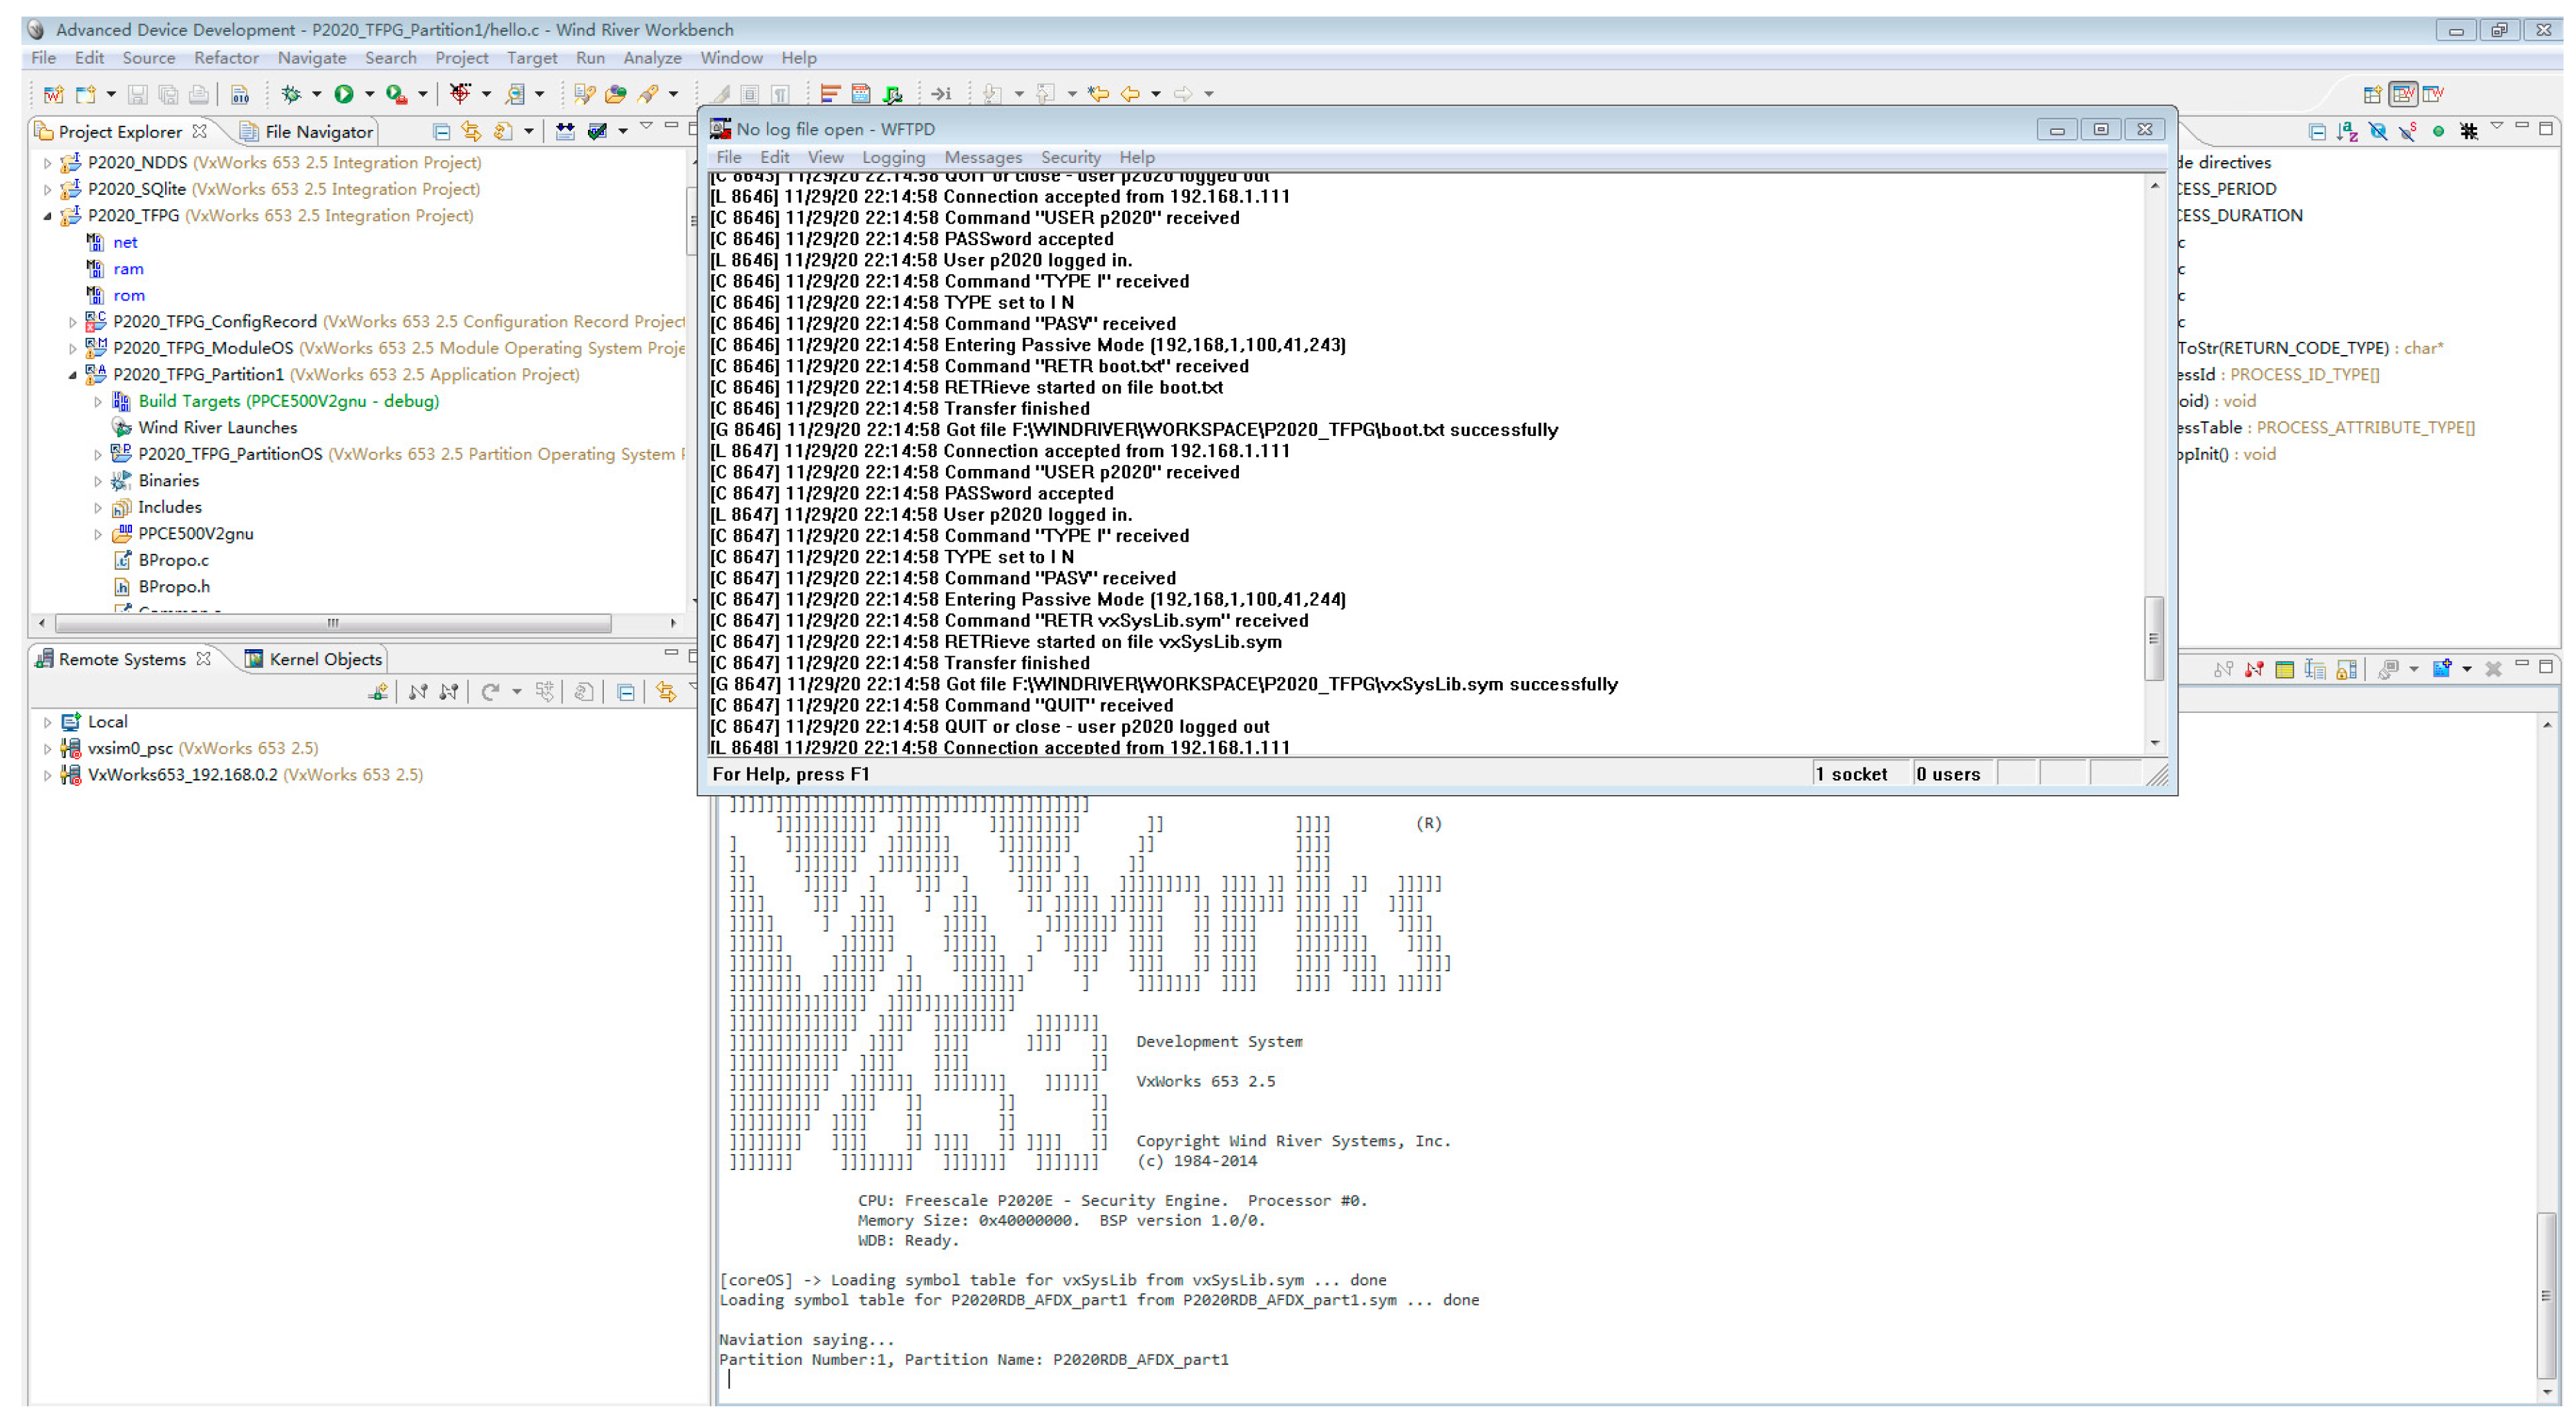The height and width of the screenshot is (1427, 2576).
Task: Open the Logging menu in WFTPD
Action: point(893,158)
